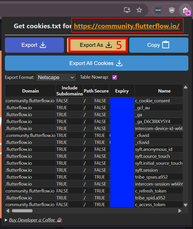Expand the Buy Developer a Coffee section
The height and width of the screenshot is (229, 193).
tap(6, 220)
